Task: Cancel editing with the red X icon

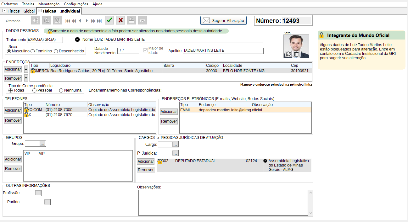Action: click(x=120, y=20)
